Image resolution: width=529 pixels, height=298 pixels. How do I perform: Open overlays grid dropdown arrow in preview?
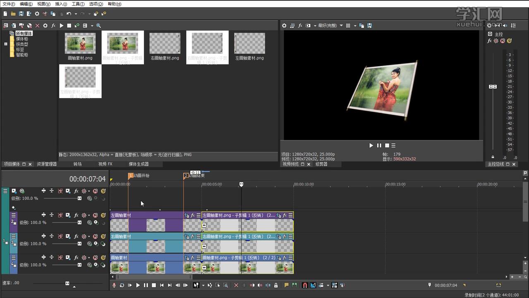click(x=355, y=26)
